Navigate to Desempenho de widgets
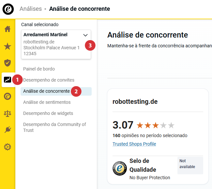This screenshot has width=212, height=189. 48,113
